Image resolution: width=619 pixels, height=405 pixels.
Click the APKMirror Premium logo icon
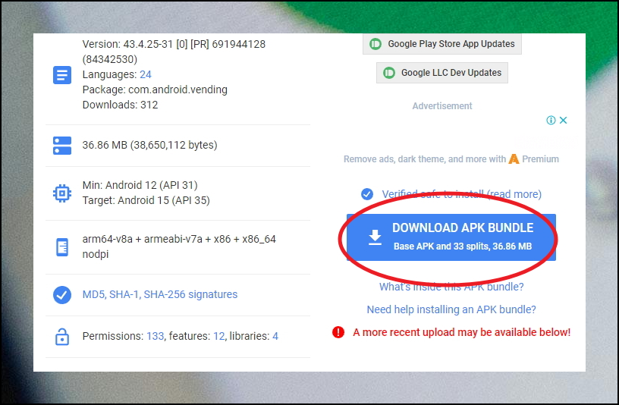[x=514, y=159]
